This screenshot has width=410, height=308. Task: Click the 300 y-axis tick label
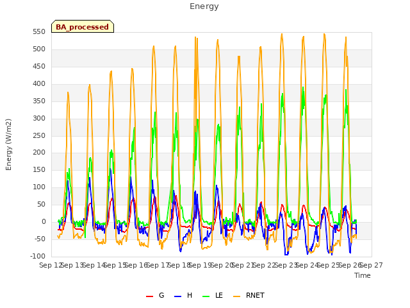pyautogui.click(x=39, y=118)
